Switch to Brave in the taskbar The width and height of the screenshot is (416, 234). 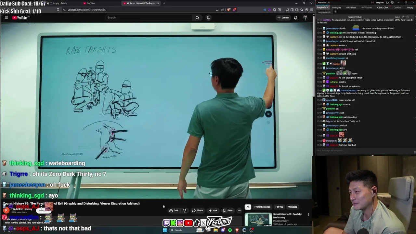237,230
